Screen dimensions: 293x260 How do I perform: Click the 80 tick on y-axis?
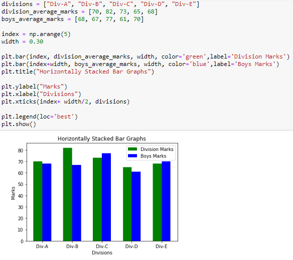(x=21, y=150)
